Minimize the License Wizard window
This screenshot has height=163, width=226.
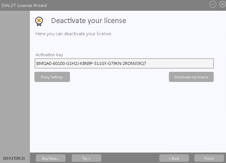click(213, 4)
